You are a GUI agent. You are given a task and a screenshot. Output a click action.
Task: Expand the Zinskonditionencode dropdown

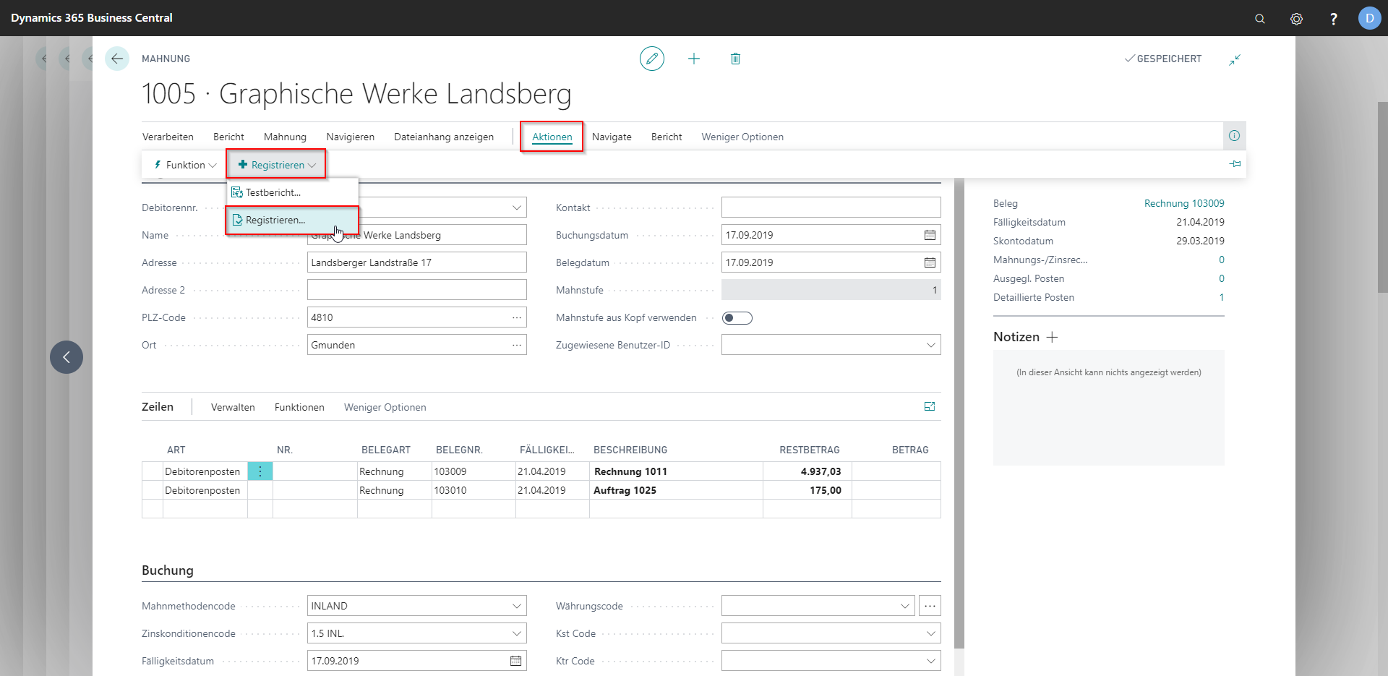coord(517,633)
